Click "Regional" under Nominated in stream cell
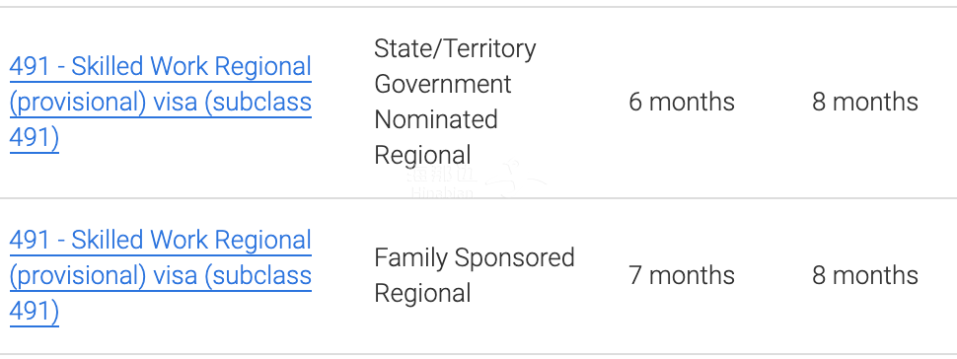 (x=422, y=156)
